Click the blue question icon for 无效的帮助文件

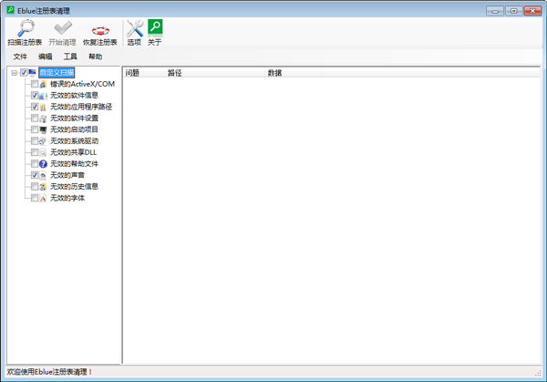(43, 163)
